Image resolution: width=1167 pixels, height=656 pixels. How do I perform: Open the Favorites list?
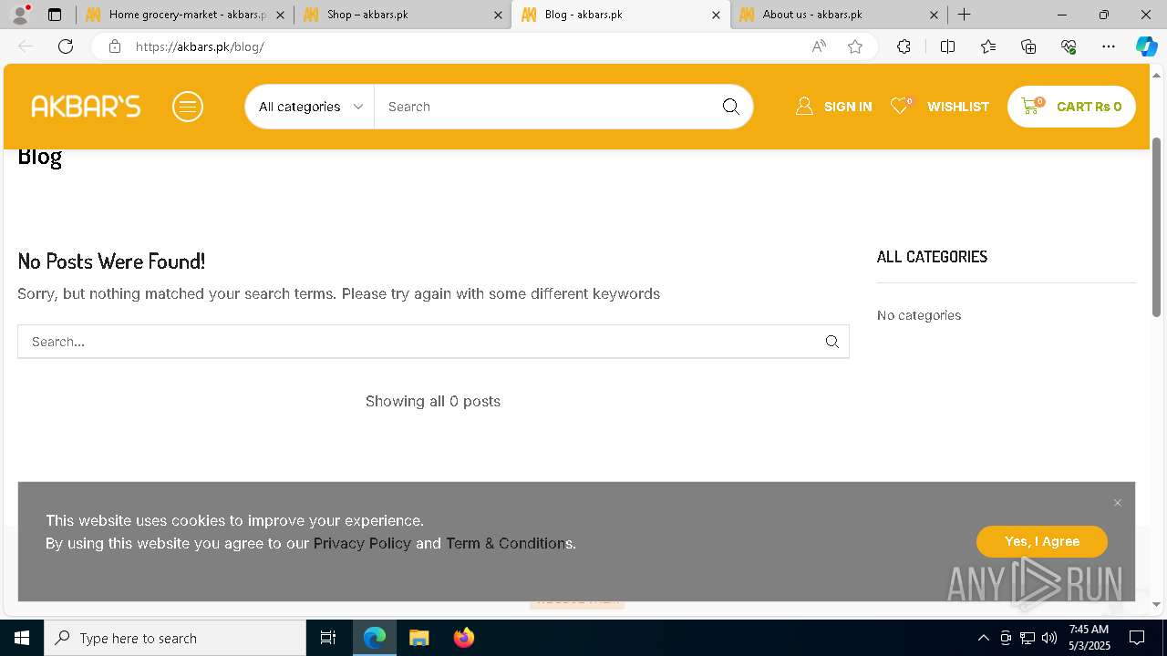pos(988,46)
